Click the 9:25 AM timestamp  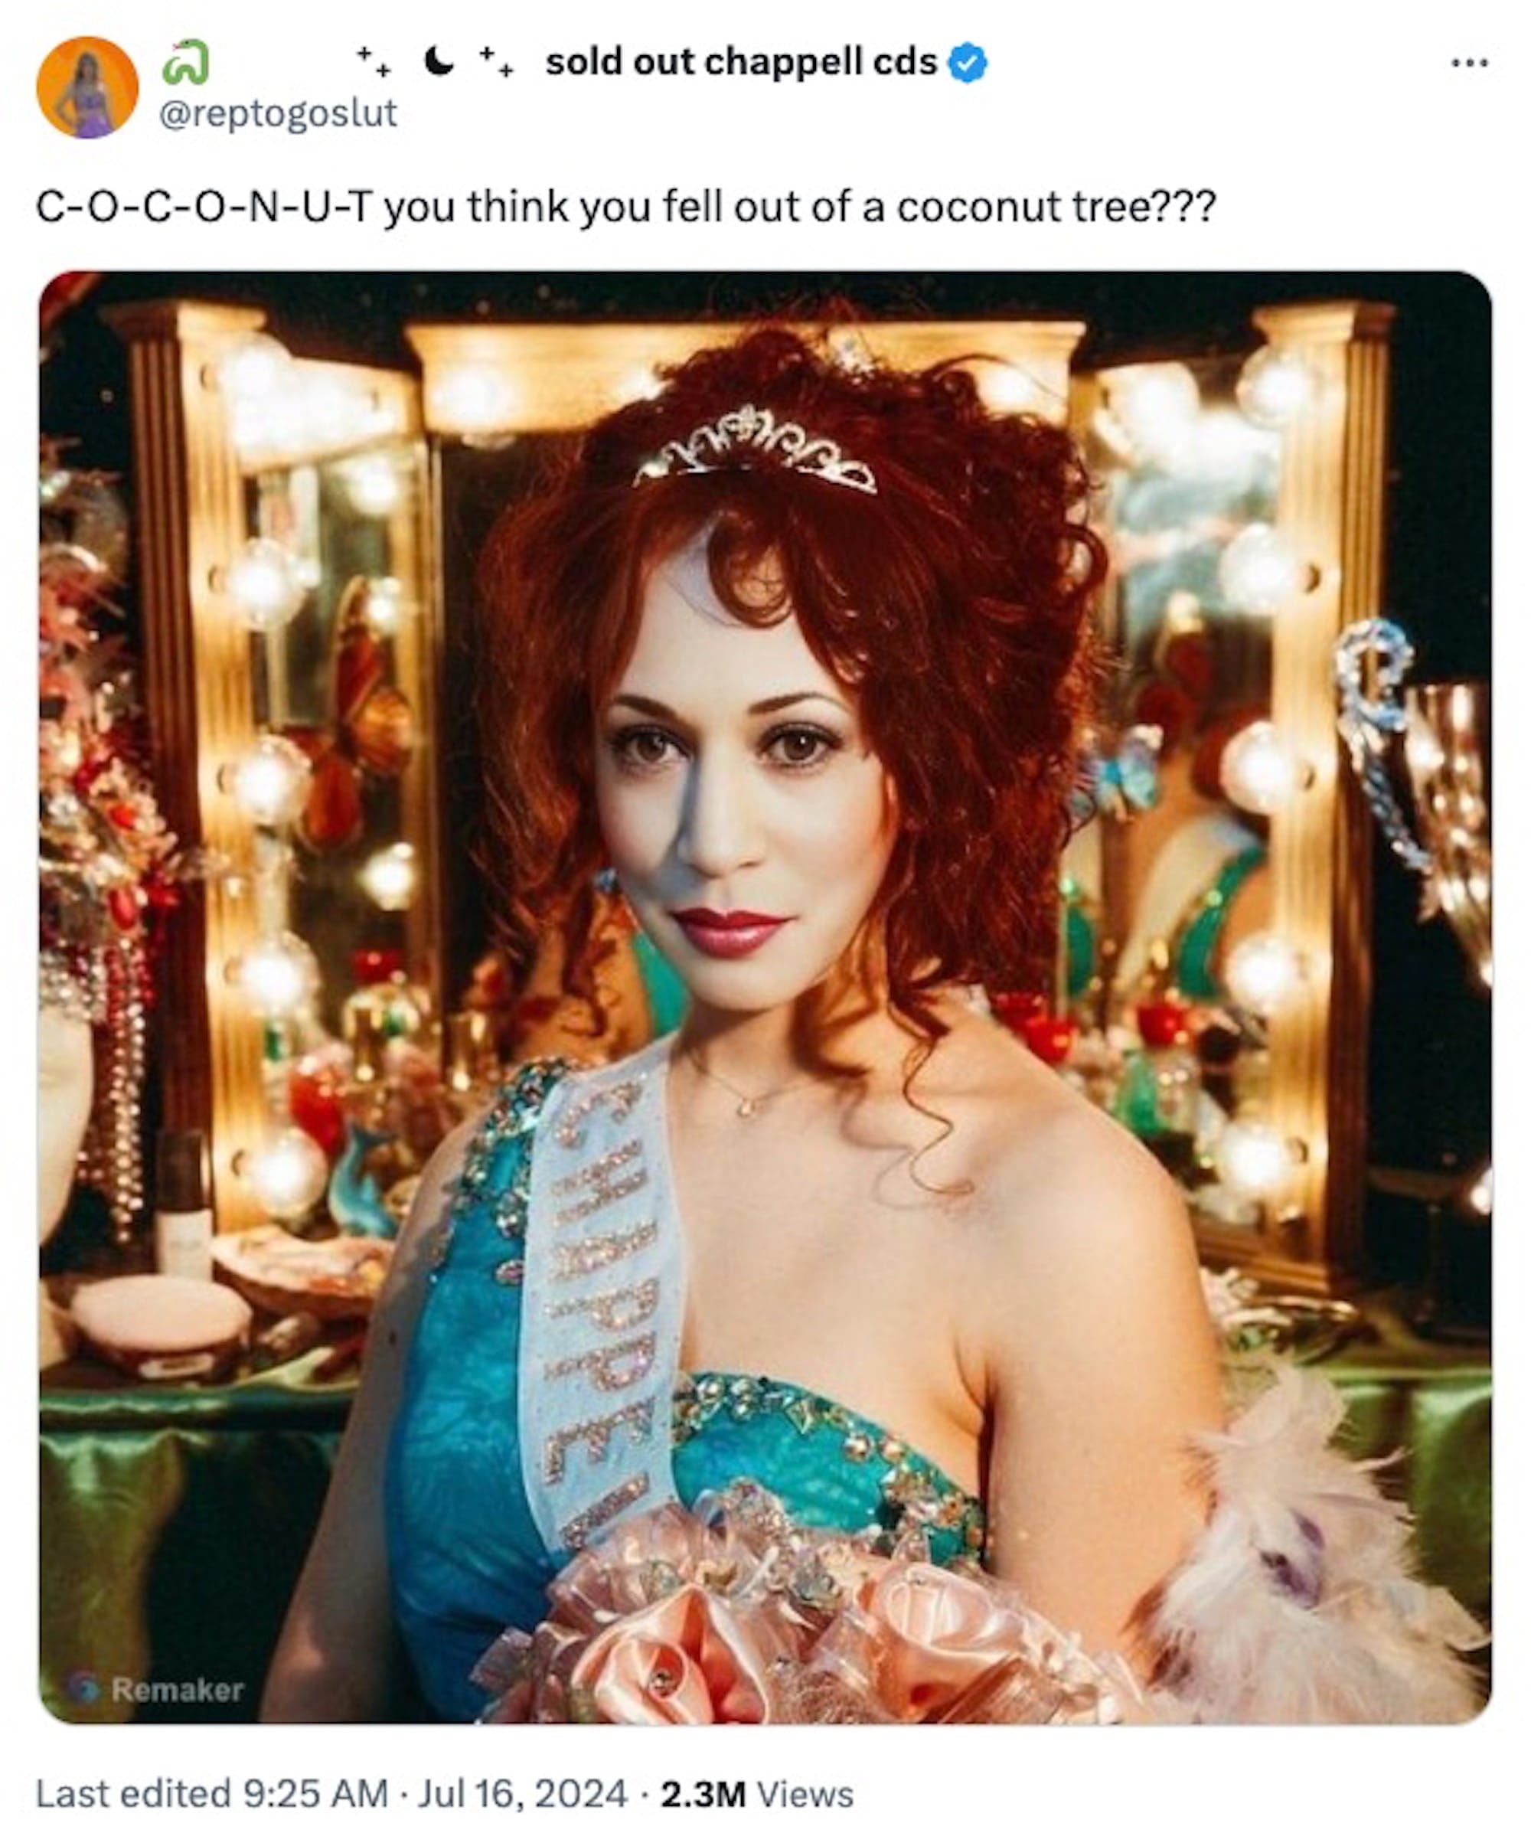(315, 1794)
